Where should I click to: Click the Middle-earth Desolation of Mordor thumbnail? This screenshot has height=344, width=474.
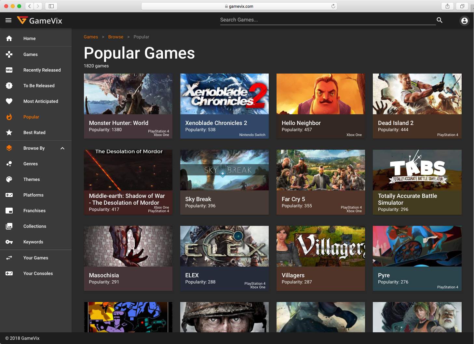click(128, 170)
